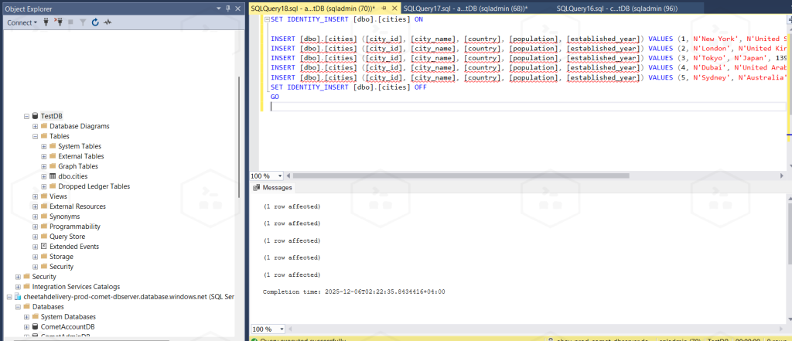Click the dbo.cities table icon
792x341 pixels.
click(52, 176)
